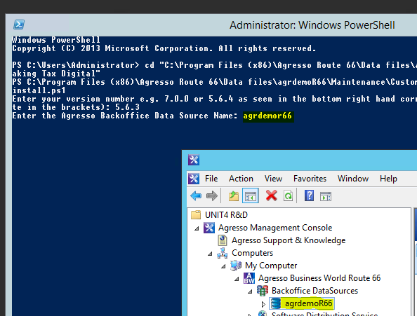Expand the agrdemoR66 data source node
417x316 pixels.
[x=263, y=304]
